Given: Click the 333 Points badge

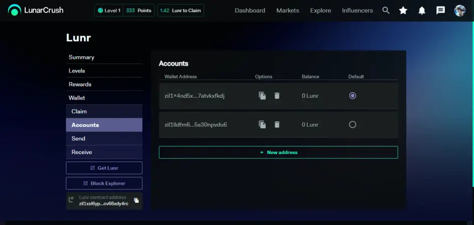Looking at the screenshot, I should point(138,11).
